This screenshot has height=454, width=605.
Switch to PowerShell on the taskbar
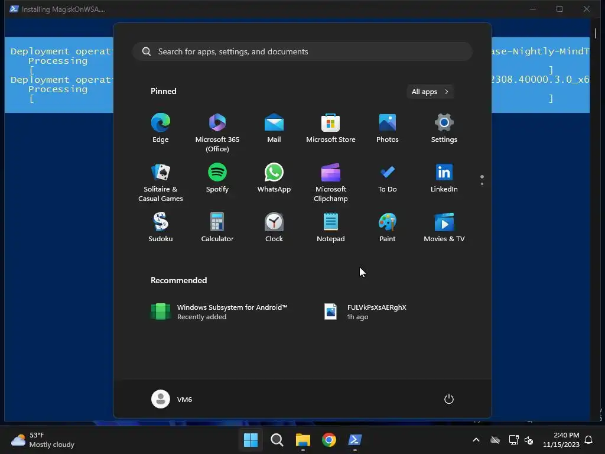pyautogui.click(x=355, y=440)
